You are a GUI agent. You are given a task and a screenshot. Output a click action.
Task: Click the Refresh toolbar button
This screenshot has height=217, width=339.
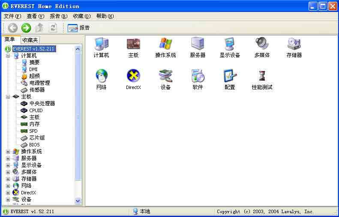[x=53, y=28]
